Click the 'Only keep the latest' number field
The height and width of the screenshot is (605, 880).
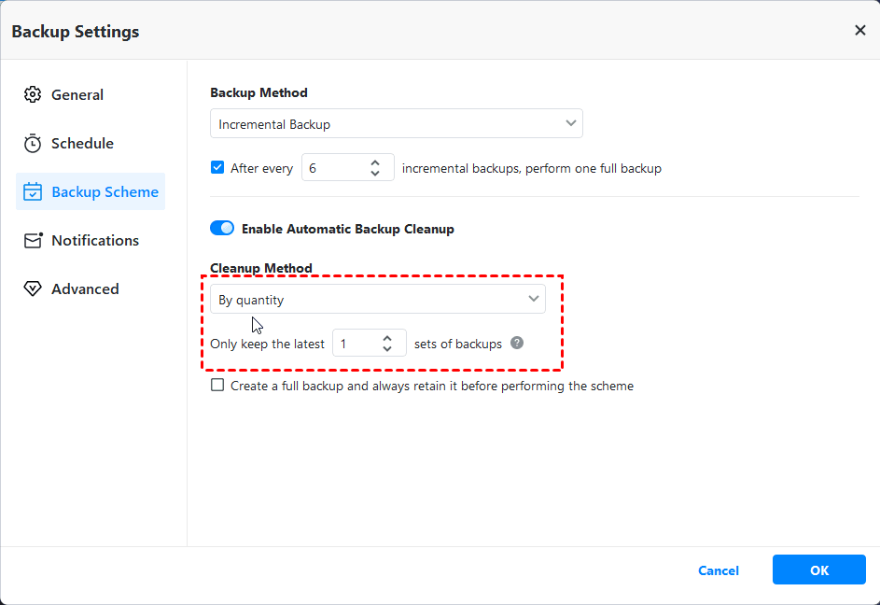coord(356,344)
